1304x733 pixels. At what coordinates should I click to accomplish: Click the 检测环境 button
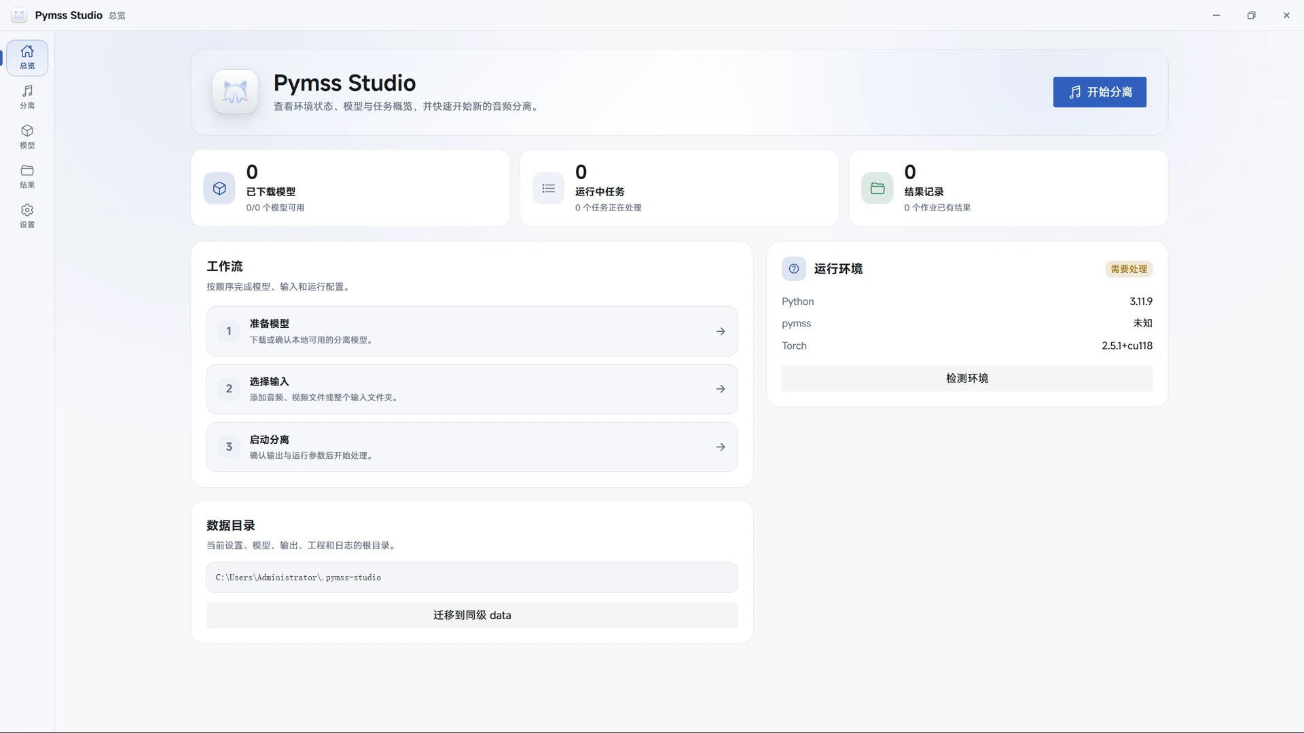(967, 378)
